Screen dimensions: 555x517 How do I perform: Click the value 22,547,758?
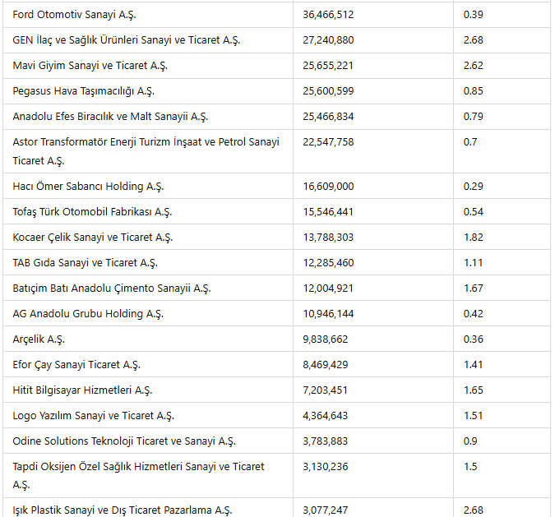[328, 142]
